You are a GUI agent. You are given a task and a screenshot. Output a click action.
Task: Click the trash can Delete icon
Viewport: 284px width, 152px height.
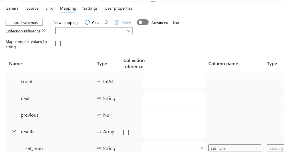[117, 22]
